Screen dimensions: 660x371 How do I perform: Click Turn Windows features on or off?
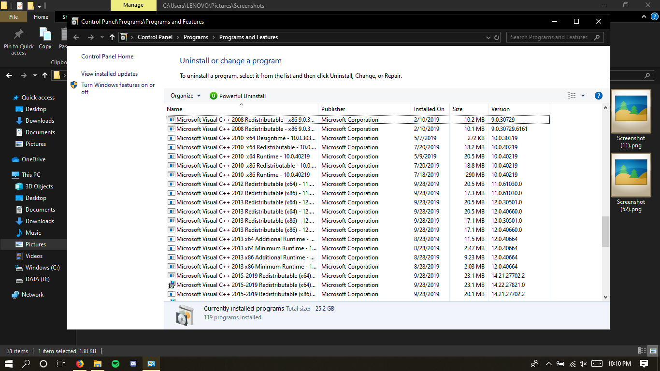point(118,88)
